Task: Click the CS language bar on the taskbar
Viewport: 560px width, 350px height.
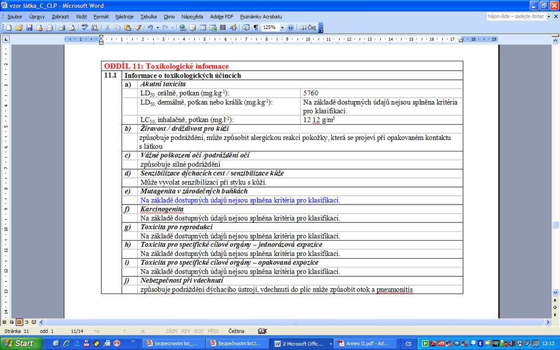Action: tap(409, 343)
